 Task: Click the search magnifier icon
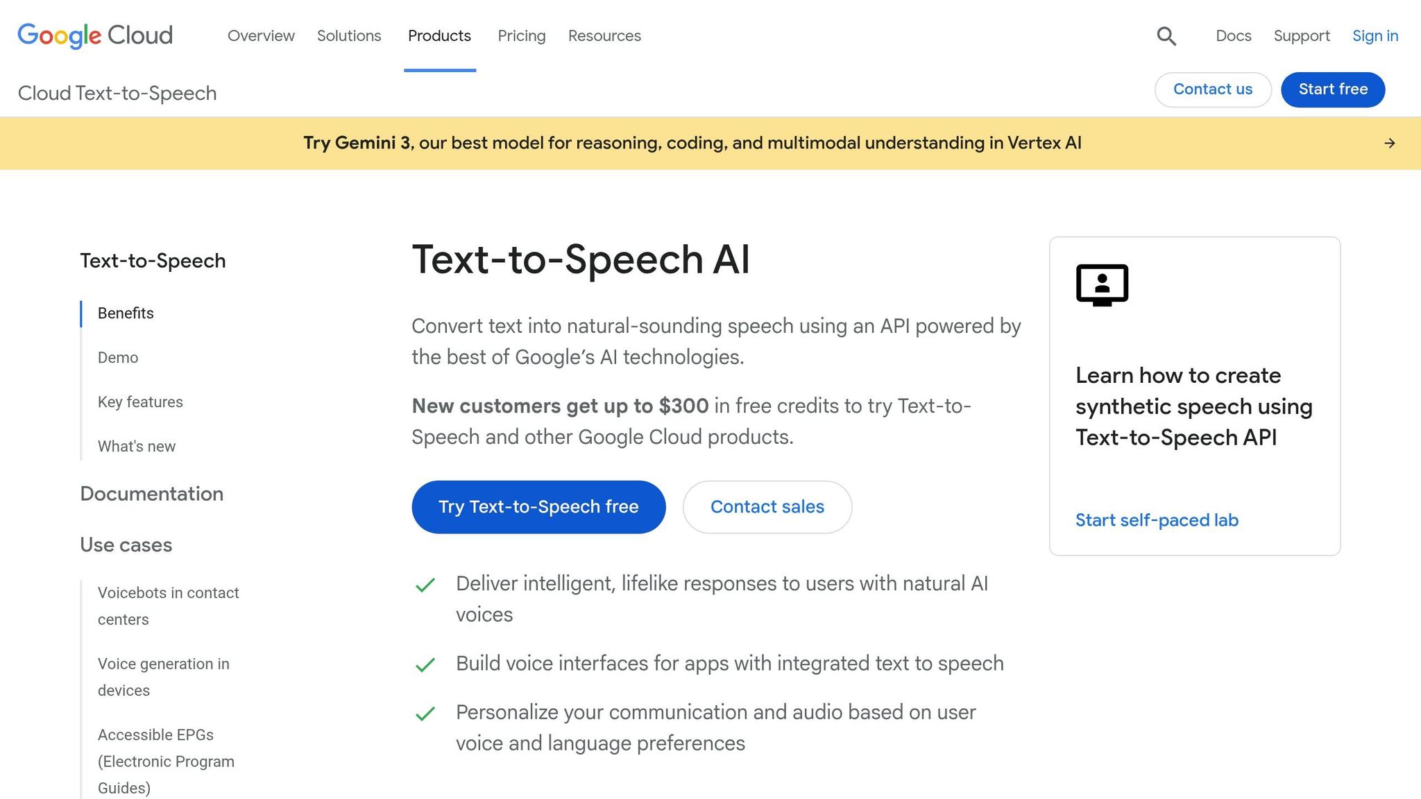point(1166,36)
